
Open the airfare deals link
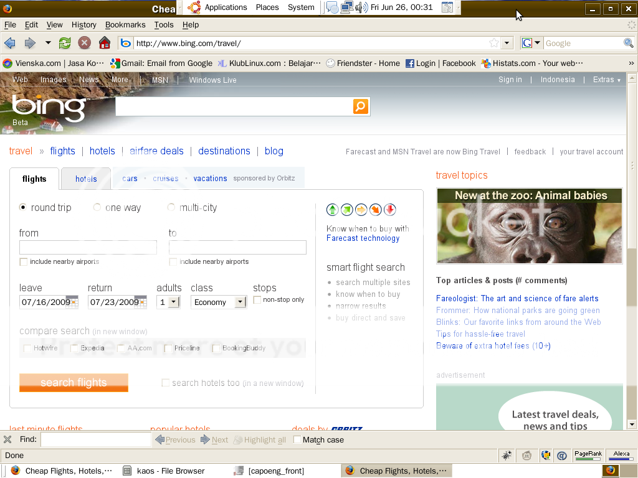(156, 151)
